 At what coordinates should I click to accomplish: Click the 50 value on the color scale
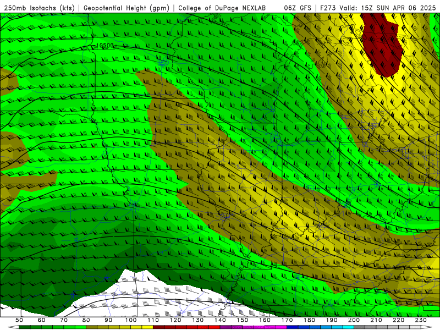(19, 320)
